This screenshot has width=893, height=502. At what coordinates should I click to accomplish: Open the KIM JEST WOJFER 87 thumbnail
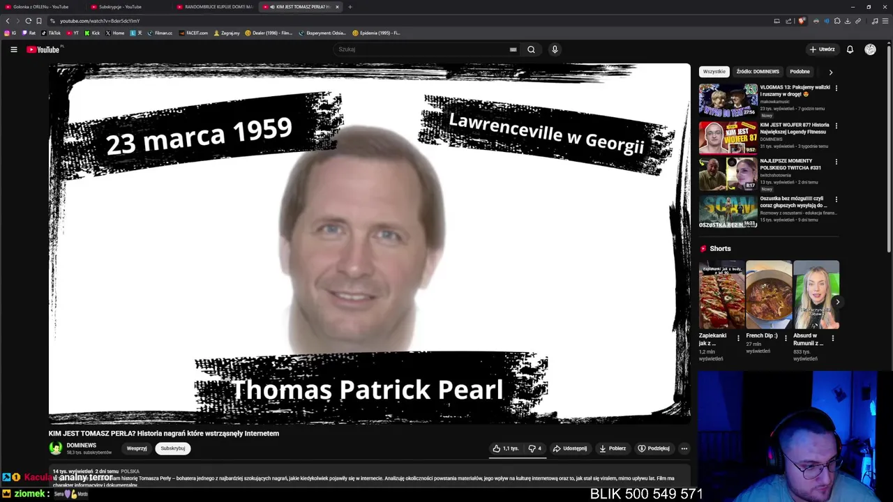(728, 138)
